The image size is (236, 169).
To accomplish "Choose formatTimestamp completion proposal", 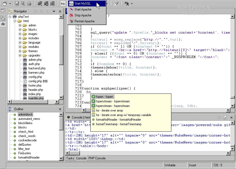I will 119,124.
